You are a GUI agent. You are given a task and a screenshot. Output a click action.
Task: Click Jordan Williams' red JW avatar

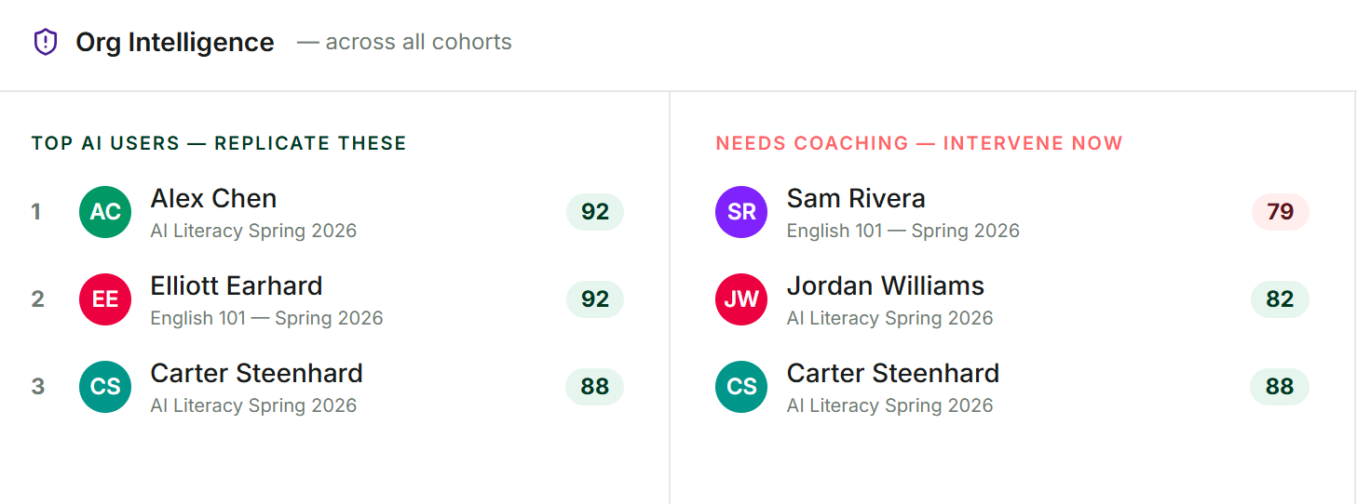click(741, 299)
